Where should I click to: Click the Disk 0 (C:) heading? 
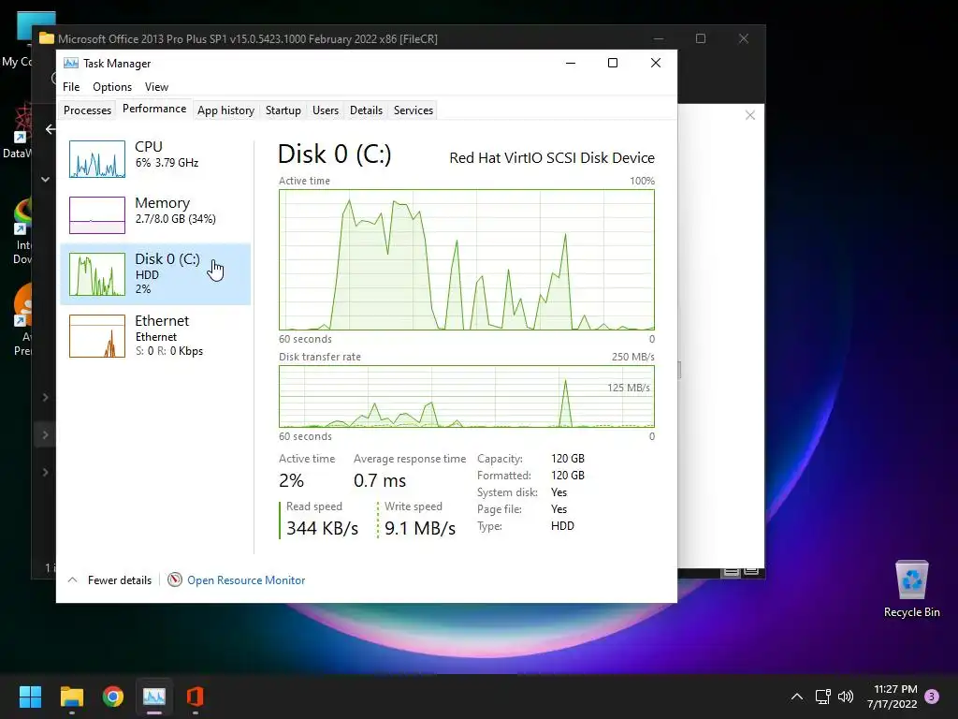(334, 154)
